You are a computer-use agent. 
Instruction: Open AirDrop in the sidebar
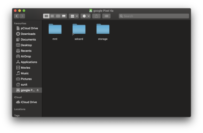27,57
